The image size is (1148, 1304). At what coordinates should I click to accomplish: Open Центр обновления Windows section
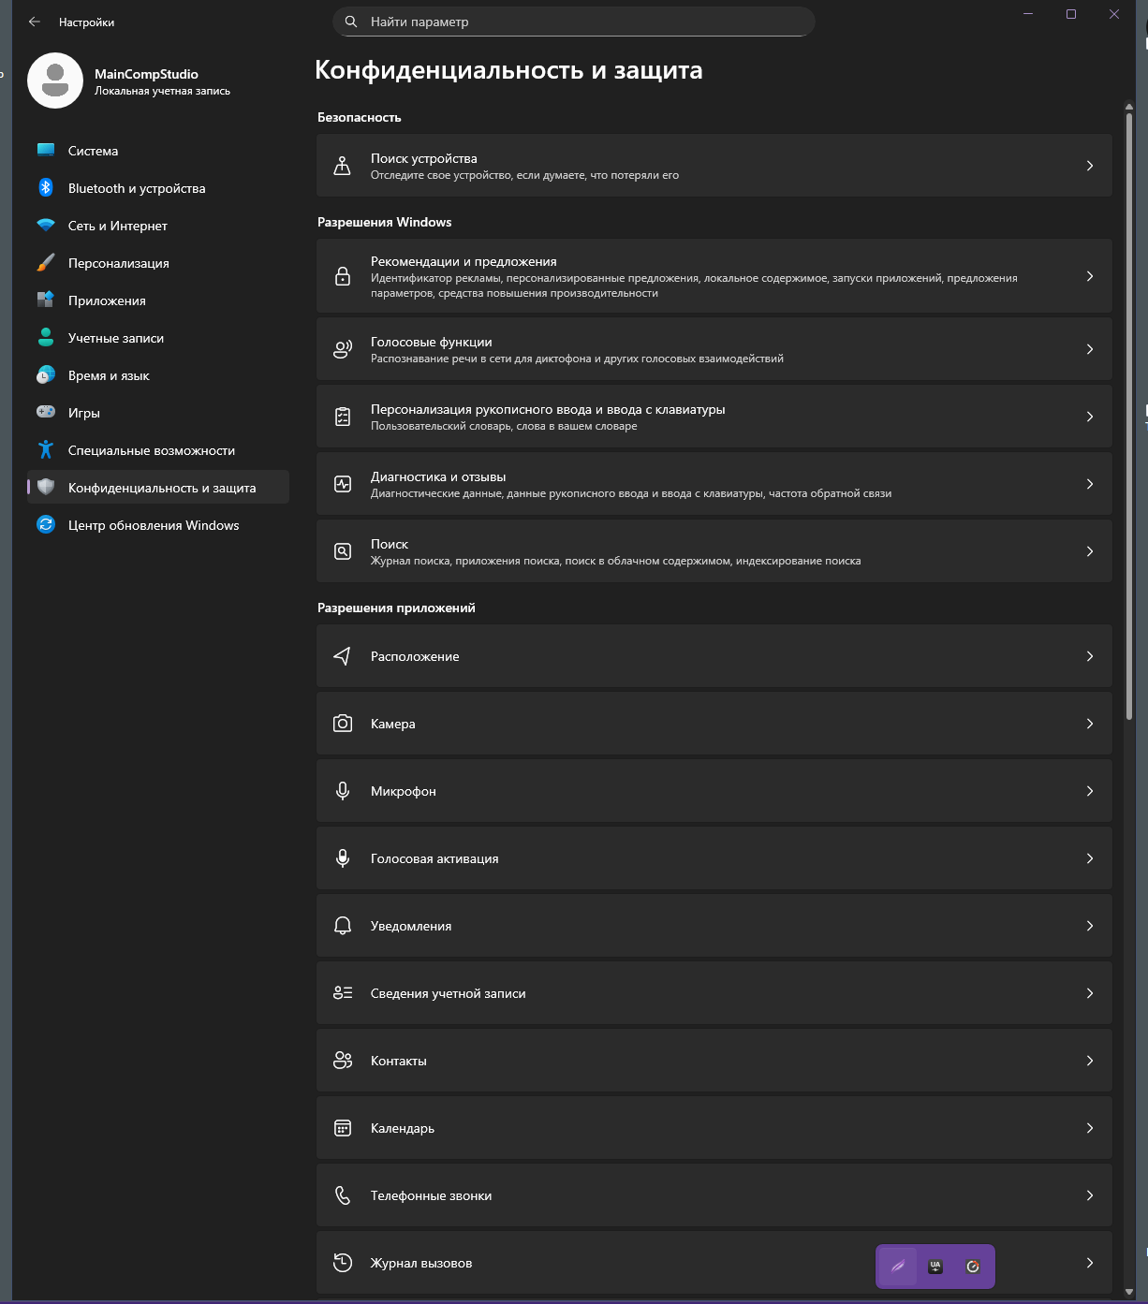click(154, 525)
